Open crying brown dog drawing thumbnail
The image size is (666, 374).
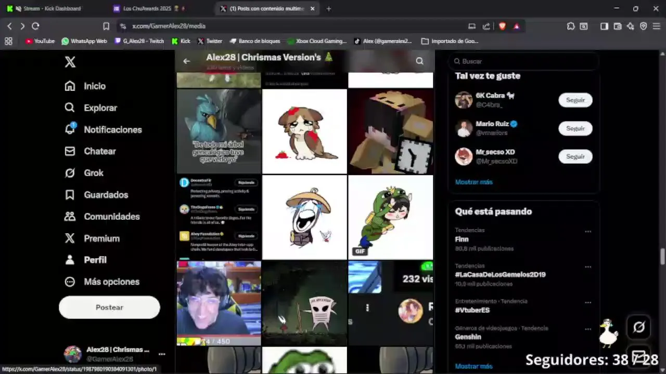(304, 131)
